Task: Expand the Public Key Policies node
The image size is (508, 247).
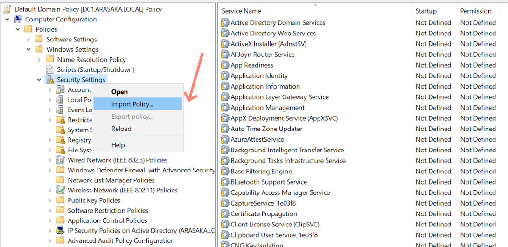Action: click(x=50, y=200)
